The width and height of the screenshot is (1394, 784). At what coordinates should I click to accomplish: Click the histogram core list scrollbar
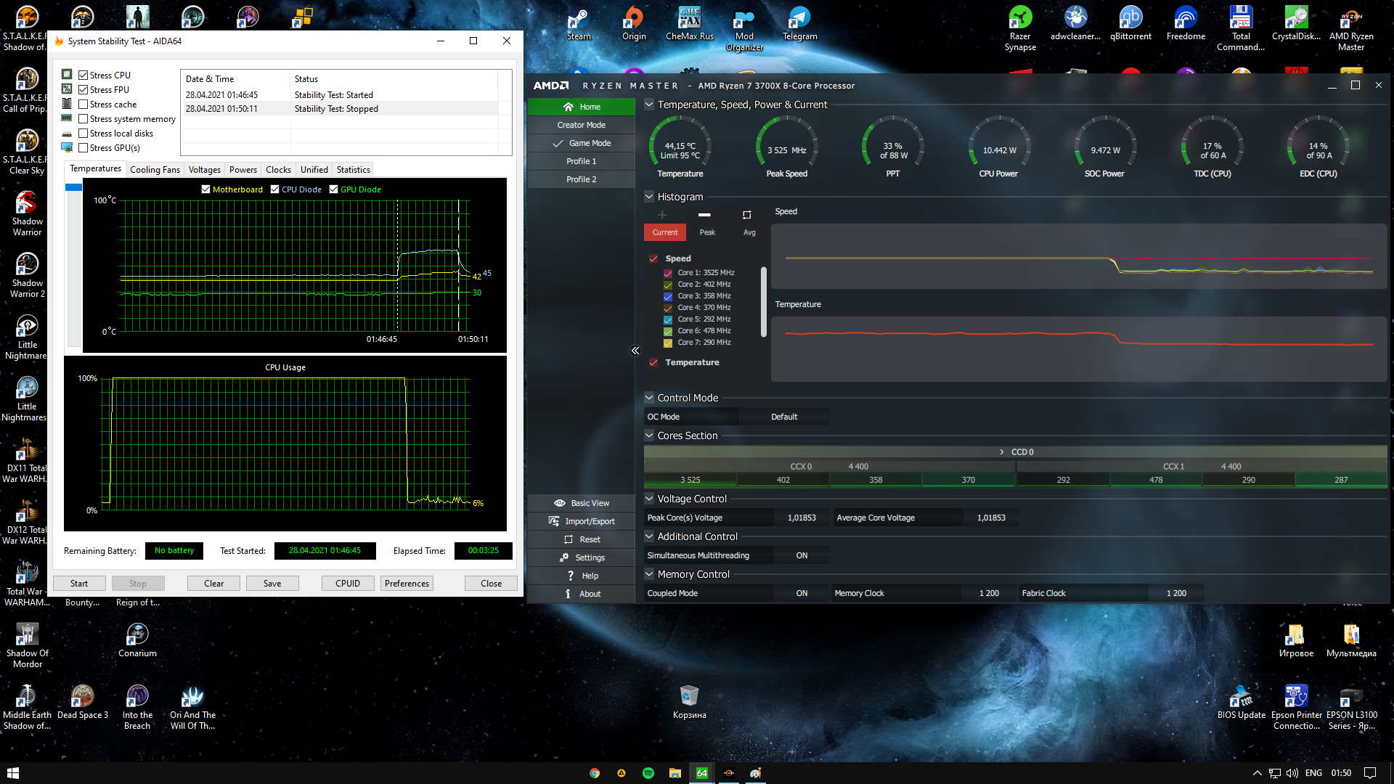tap(764, 302)
